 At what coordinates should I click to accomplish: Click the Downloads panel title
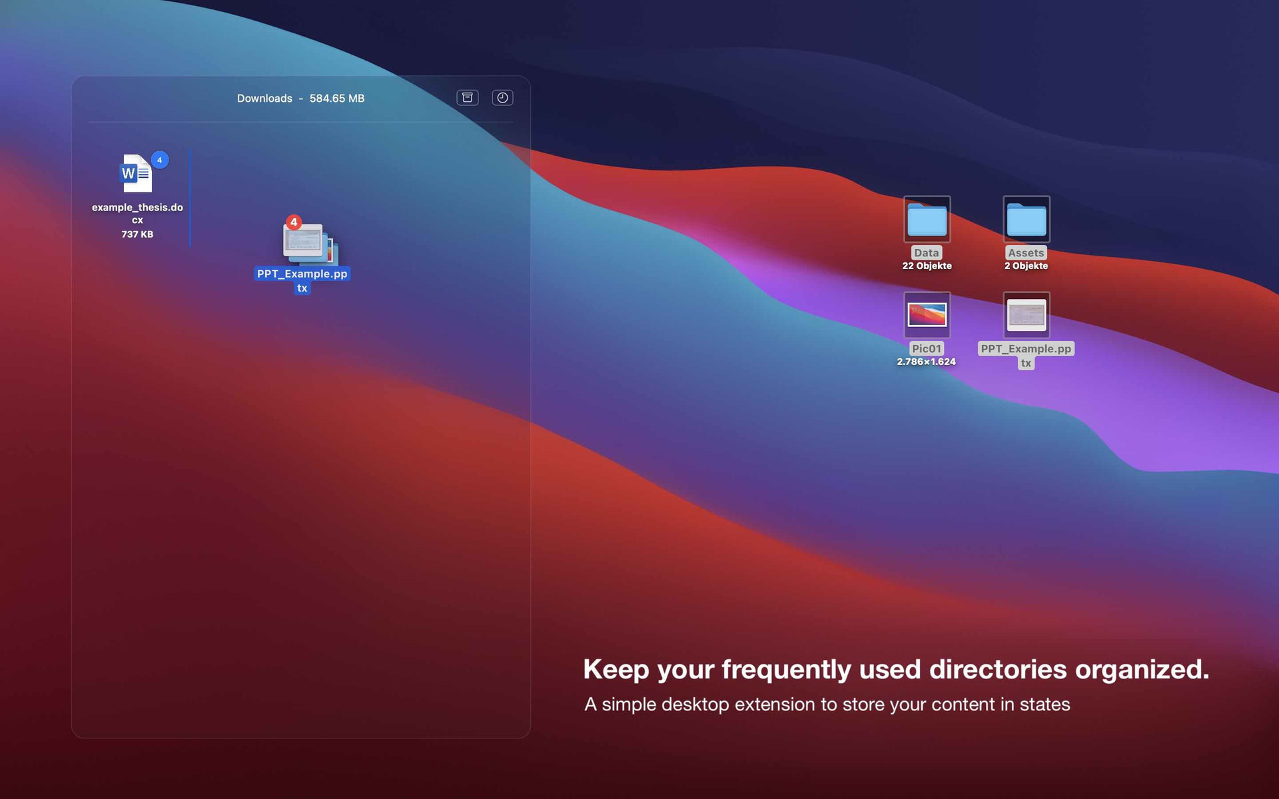pos(264,97)
